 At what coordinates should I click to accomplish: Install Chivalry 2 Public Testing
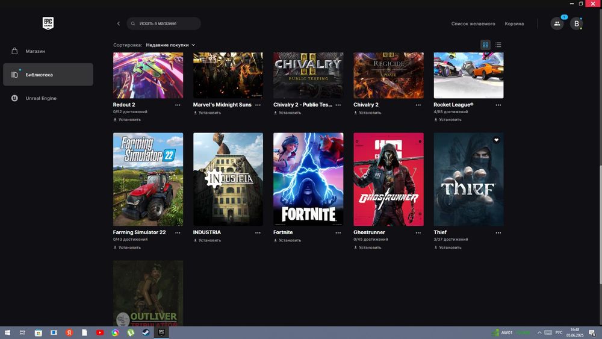(x=288, y=113)
